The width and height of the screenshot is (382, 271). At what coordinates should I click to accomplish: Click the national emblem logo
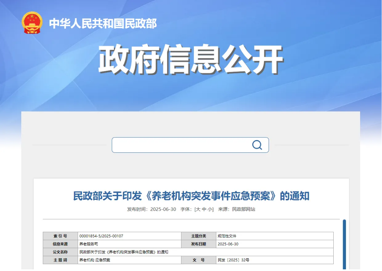point(32,23)
